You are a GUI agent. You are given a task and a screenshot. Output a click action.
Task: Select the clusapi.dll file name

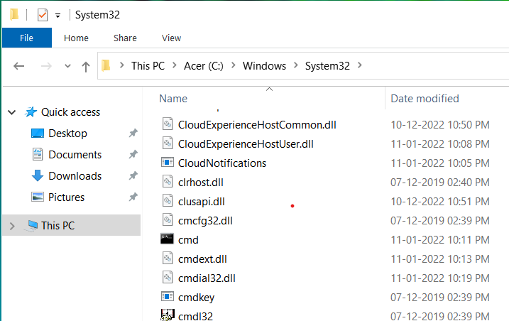tap(202, 202)
